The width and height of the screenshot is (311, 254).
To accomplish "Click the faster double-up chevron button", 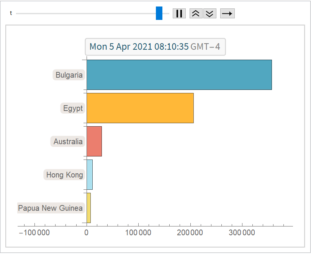I will pos(196,13).
